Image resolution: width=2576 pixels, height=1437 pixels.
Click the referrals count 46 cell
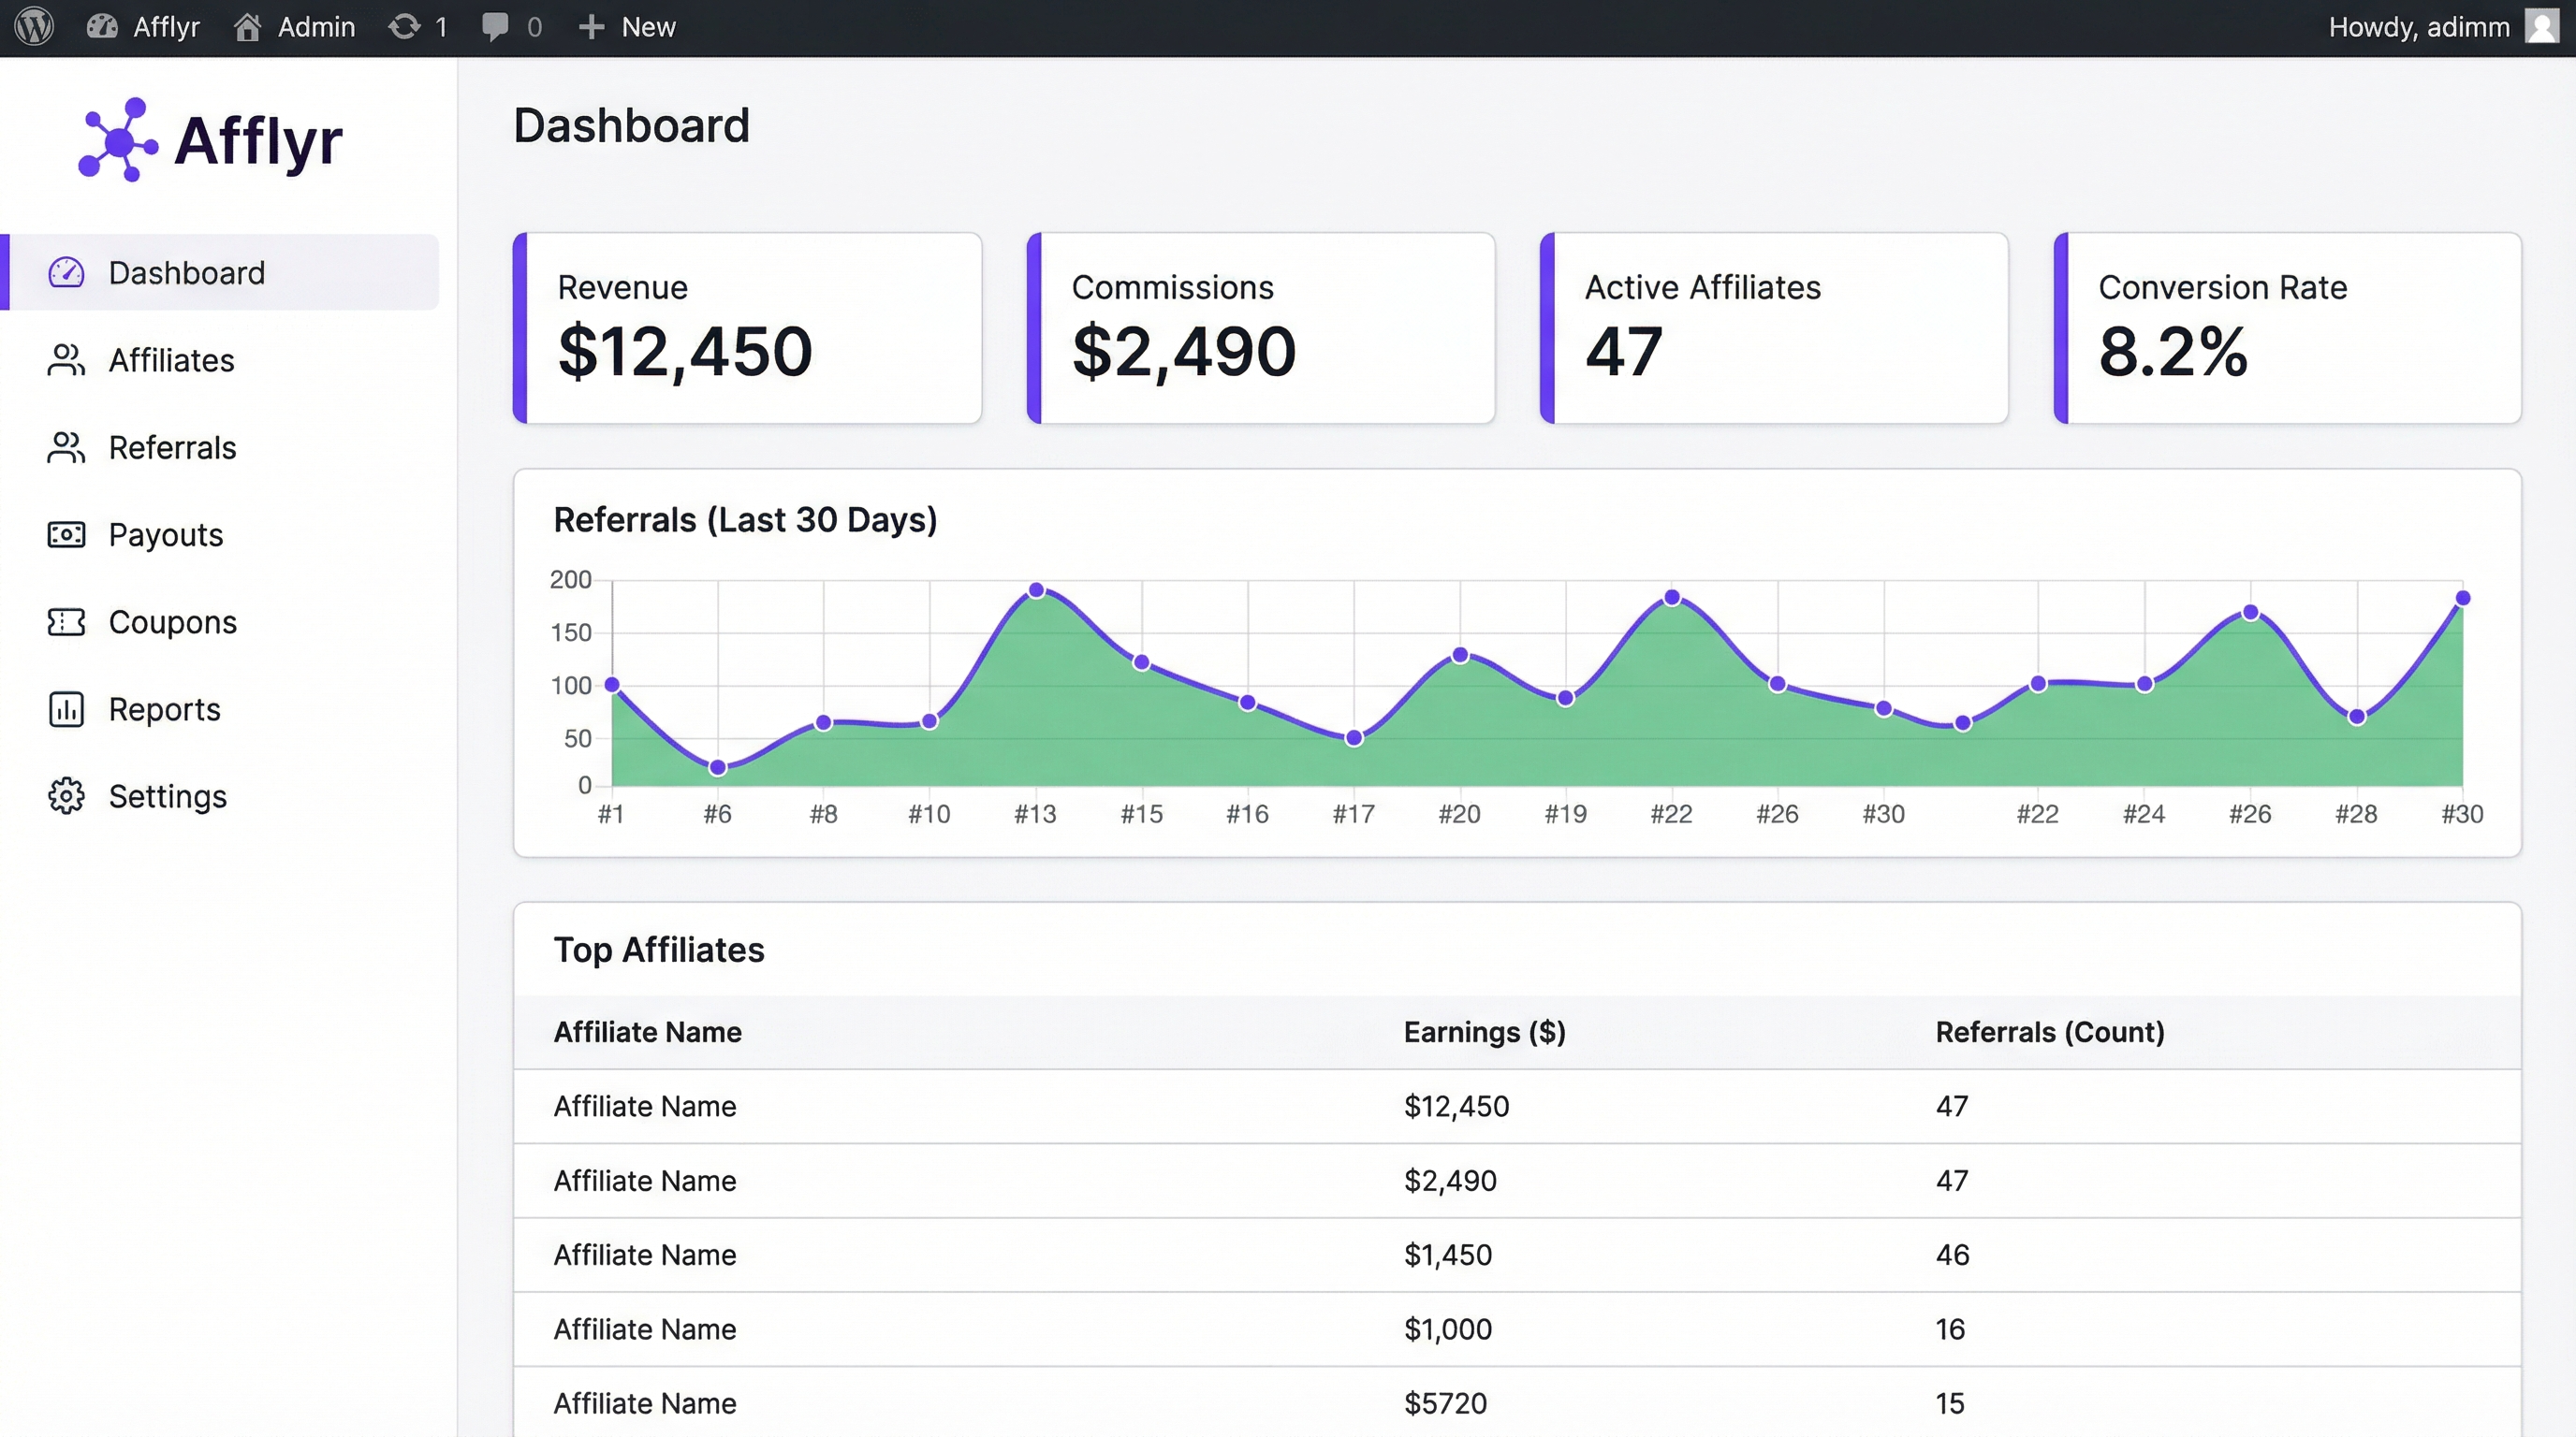[x=1953, y=1255]
